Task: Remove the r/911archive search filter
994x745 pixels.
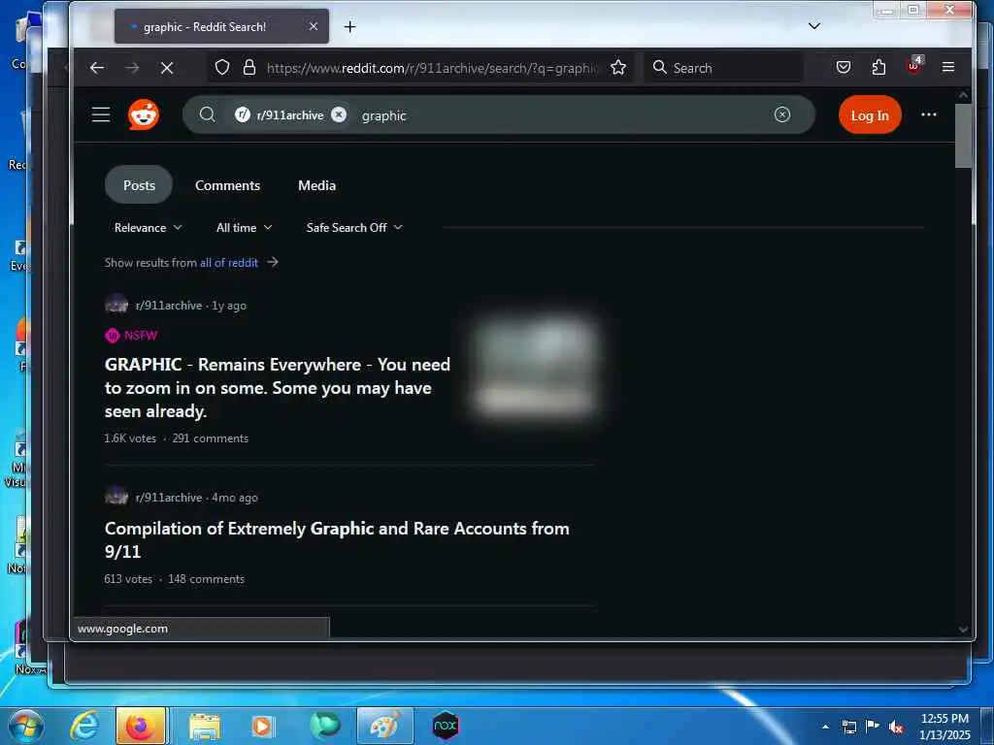Action: tap(339, 114)
